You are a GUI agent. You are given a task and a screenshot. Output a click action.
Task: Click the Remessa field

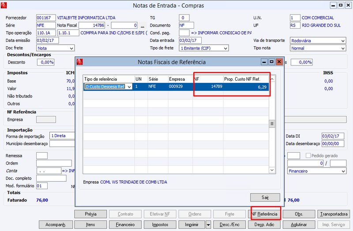coord(42,156)
